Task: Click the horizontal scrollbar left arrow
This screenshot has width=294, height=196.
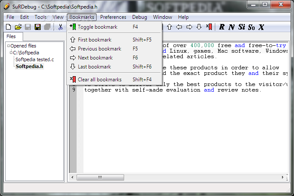Action: (72, 177)
